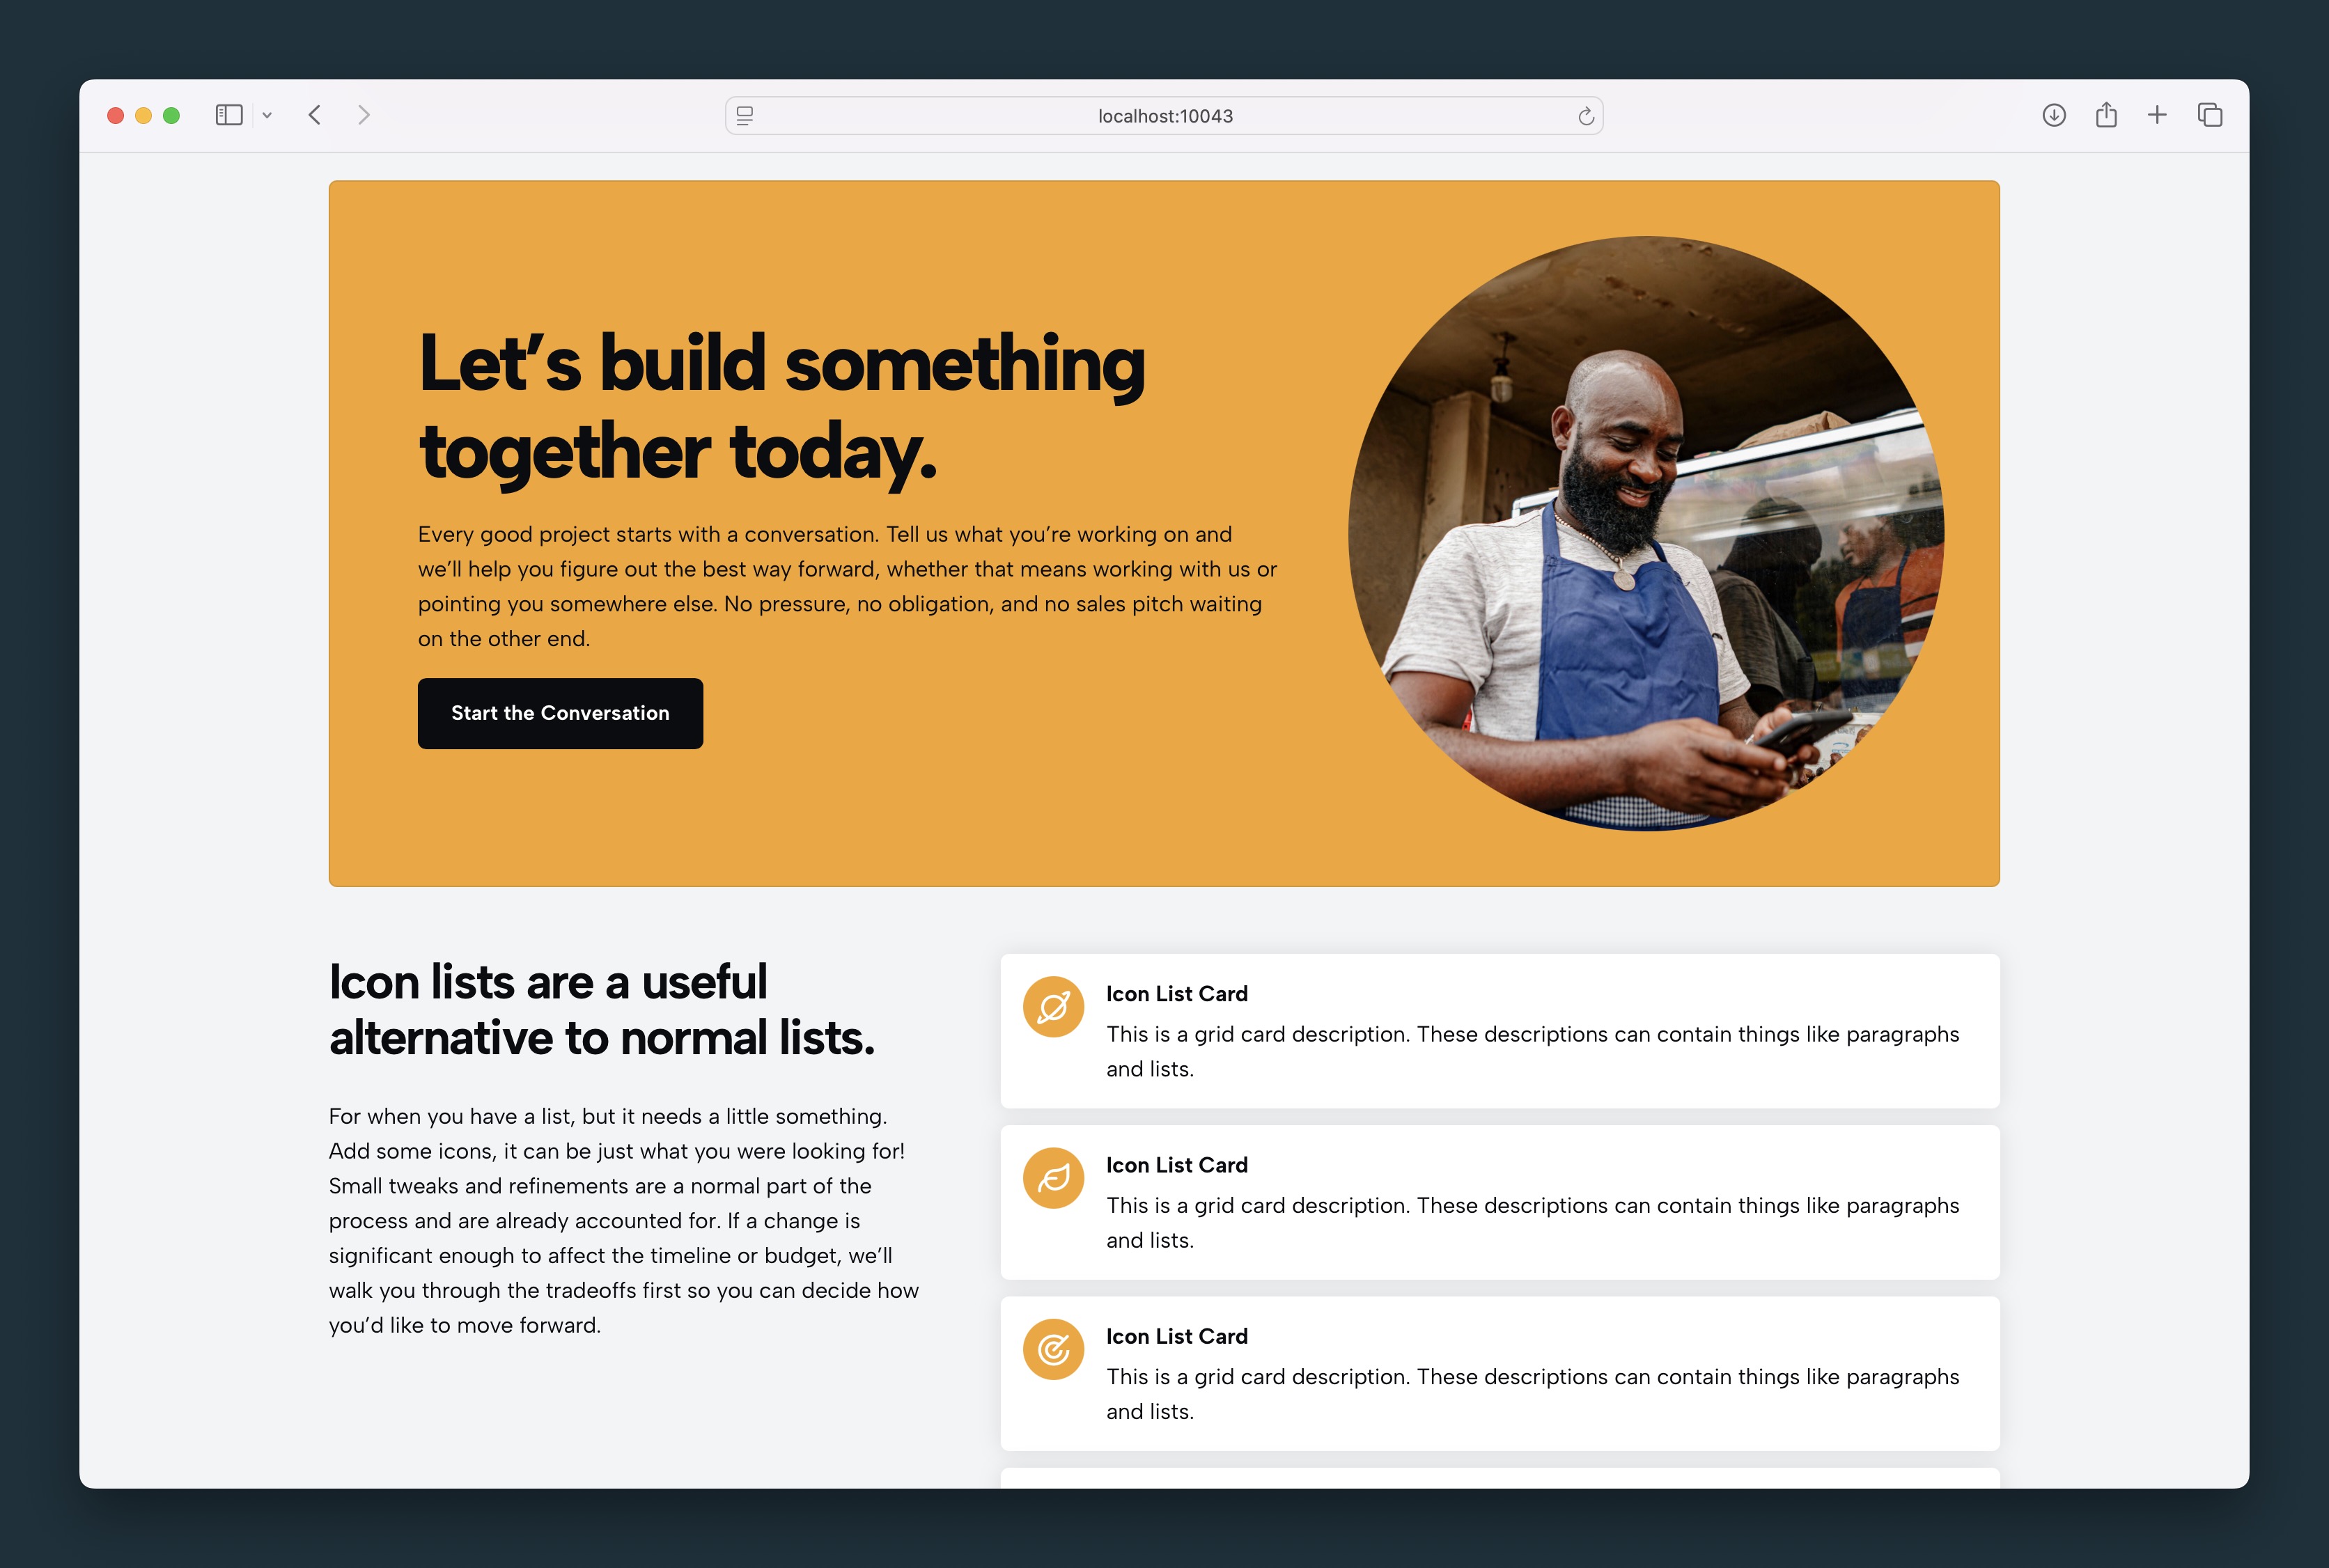Show the downloads list
This screenshot has width=2329, height=1568.
(x=2054, y=115)
